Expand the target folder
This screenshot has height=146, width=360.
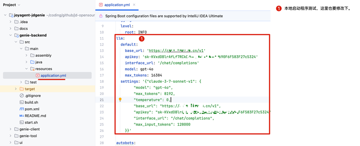tap(16, 89)
